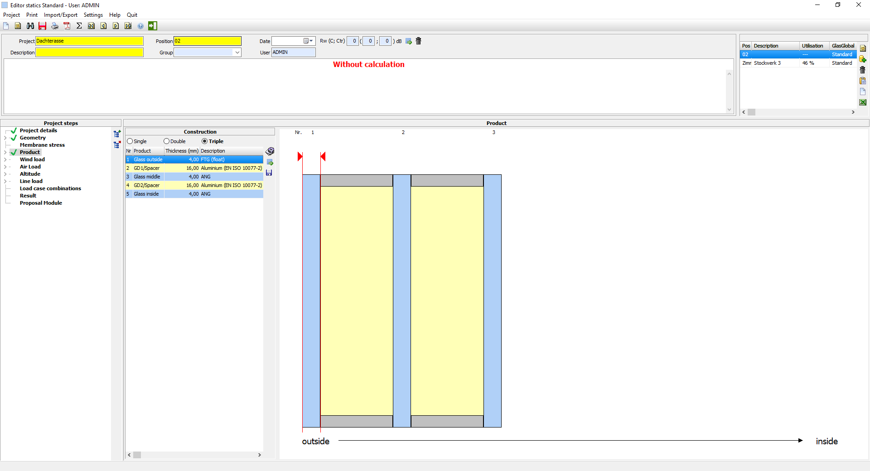Image resolution: width=870 pixels, height=471 pixels.
Task: Open the Result step
Action: (28, 196)
